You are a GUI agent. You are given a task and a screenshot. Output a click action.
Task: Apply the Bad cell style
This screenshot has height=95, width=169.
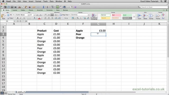click(116, 15)
